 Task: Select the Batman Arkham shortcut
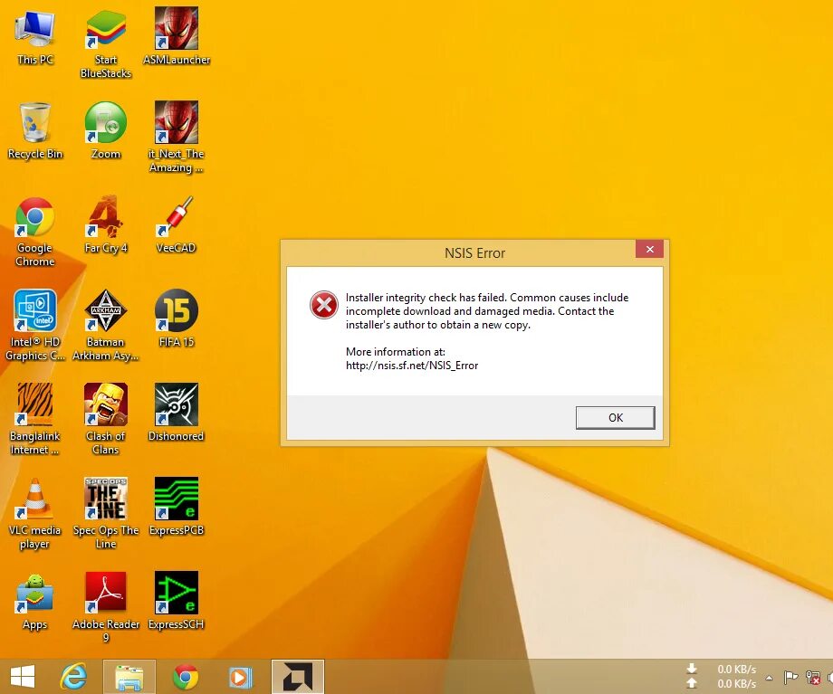[106, 326]
